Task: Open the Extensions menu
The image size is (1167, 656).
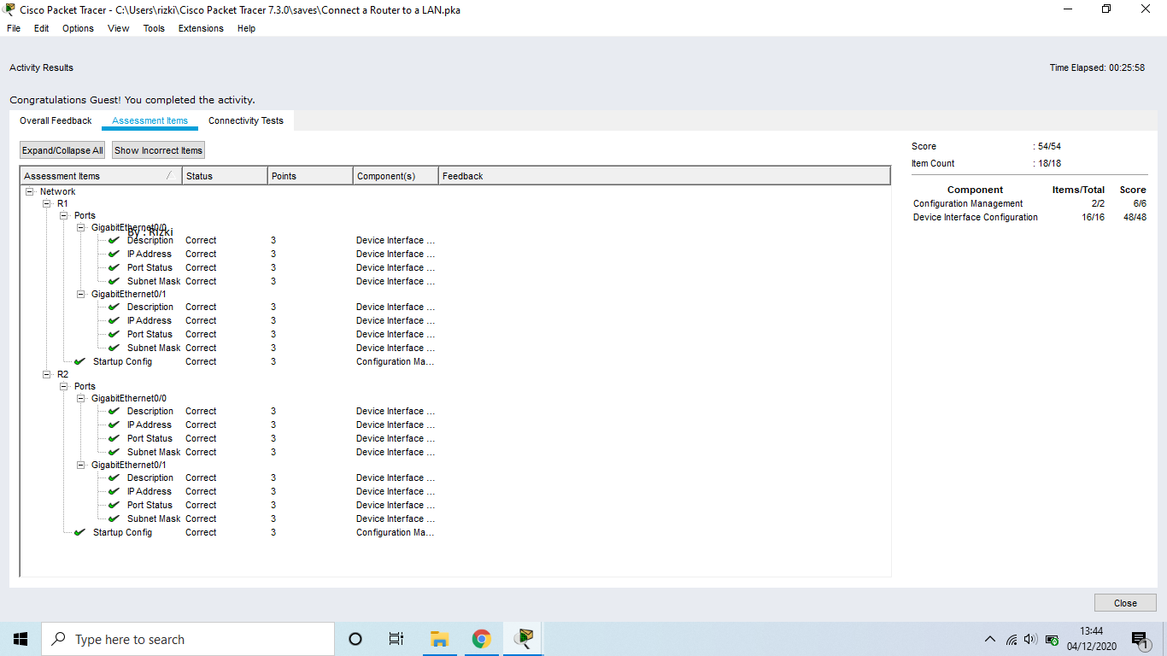Action: [201, 28]
